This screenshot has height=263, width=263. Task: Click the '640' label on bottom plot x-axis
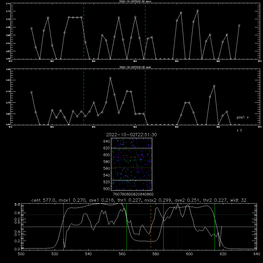coord(257,254)
